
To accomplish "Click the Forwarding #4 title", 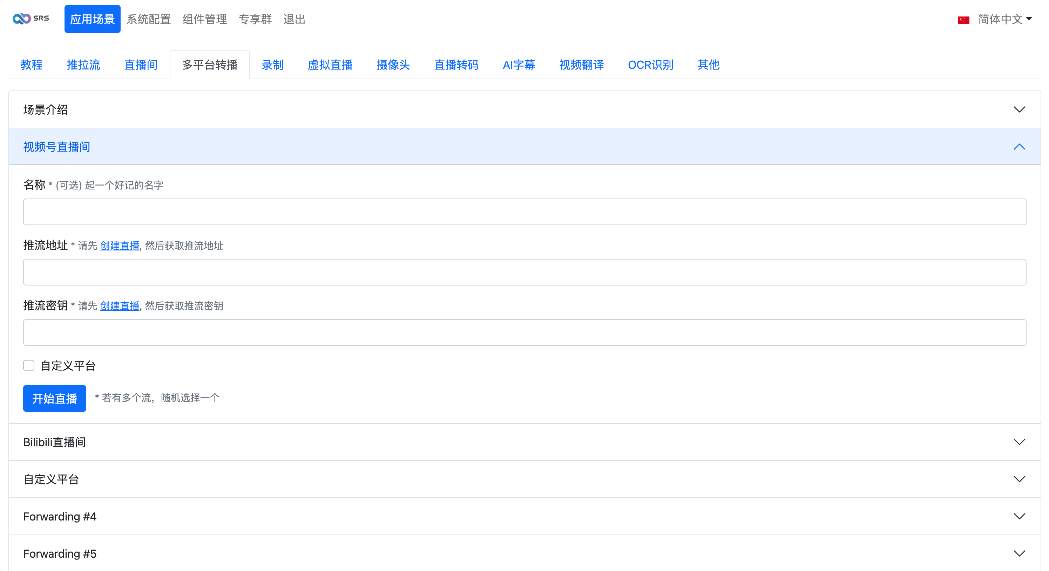I will pos(60,516).
